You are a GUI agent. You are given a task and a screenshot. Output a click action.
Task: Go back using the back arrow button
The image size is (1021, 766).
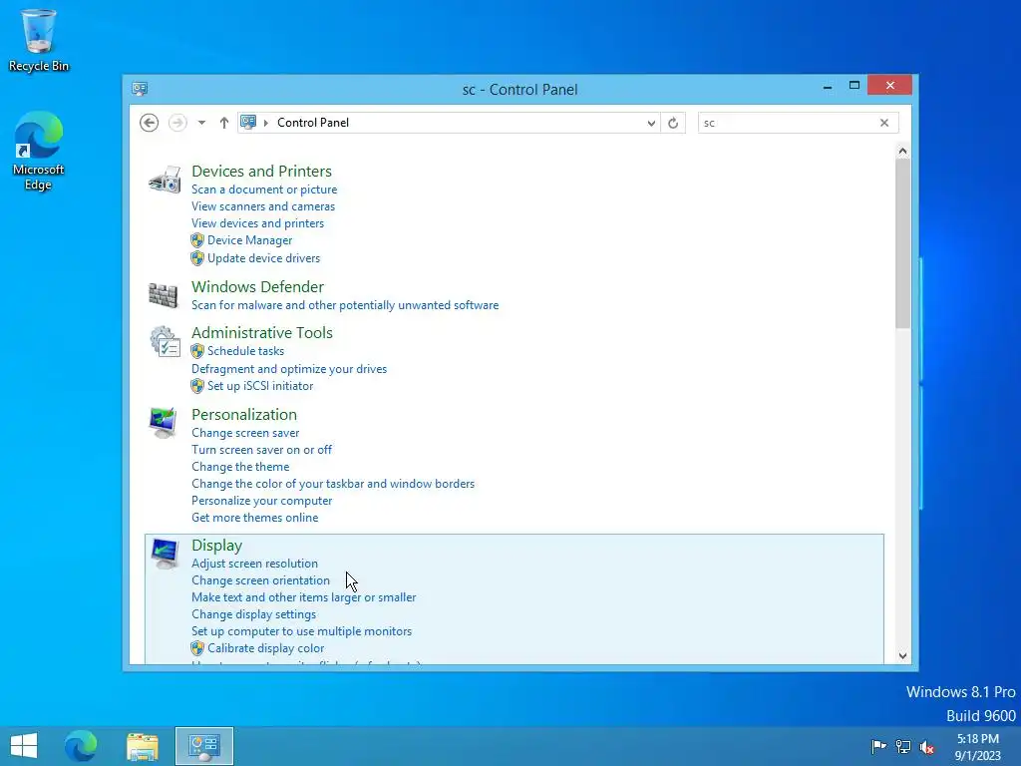pos(150,123)
